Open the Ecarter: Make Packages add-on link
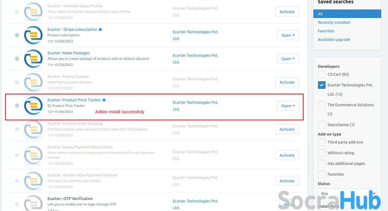Viewport: 388px width, 211px height. click(69, 53)
